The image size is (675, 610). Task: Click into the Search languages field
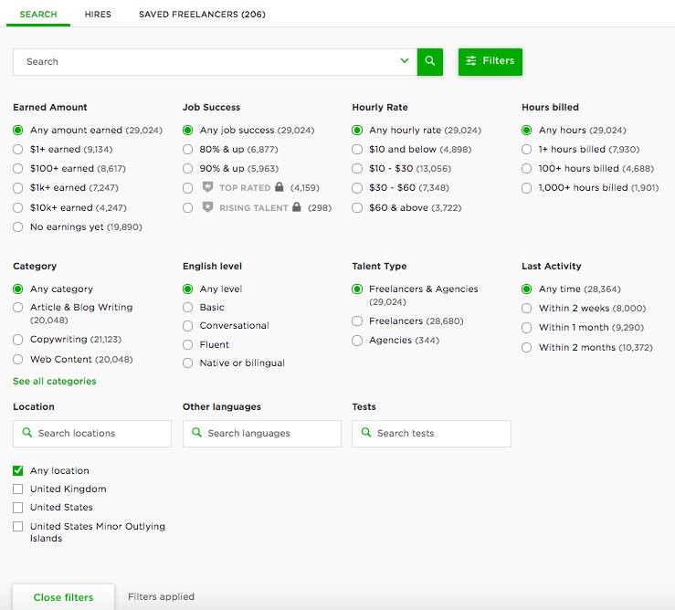click(262, 434)
